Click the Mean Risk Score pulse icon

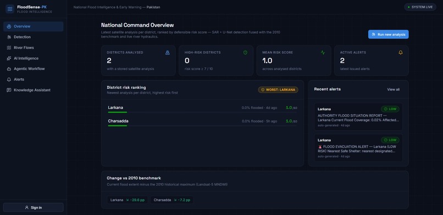pos(323,53)
